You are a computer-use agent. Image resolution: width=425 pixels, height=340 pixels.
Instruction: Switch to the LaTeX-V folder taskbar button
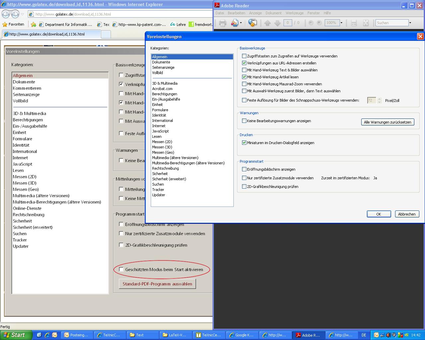tap(176, 335)
